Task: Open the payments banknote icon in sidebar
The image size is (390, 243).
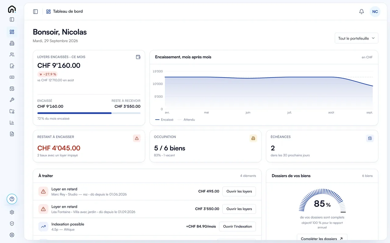Action: [12, 77]
